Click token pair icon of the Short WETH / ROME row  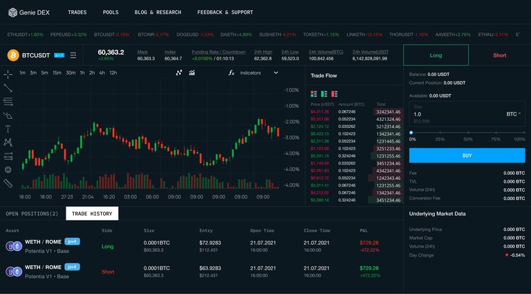14,272
